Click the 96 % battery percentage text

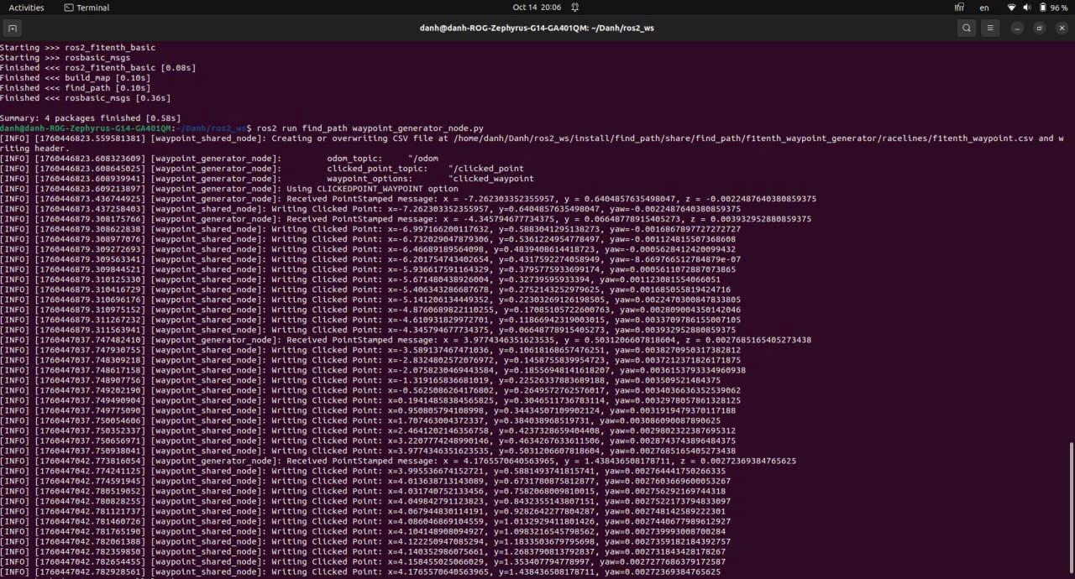1059,8
